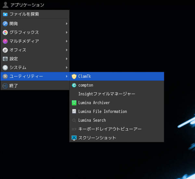Open the システム category
The width and height of the screenshot is (195, 179).
pyautogui.click(x=35, y=68)
